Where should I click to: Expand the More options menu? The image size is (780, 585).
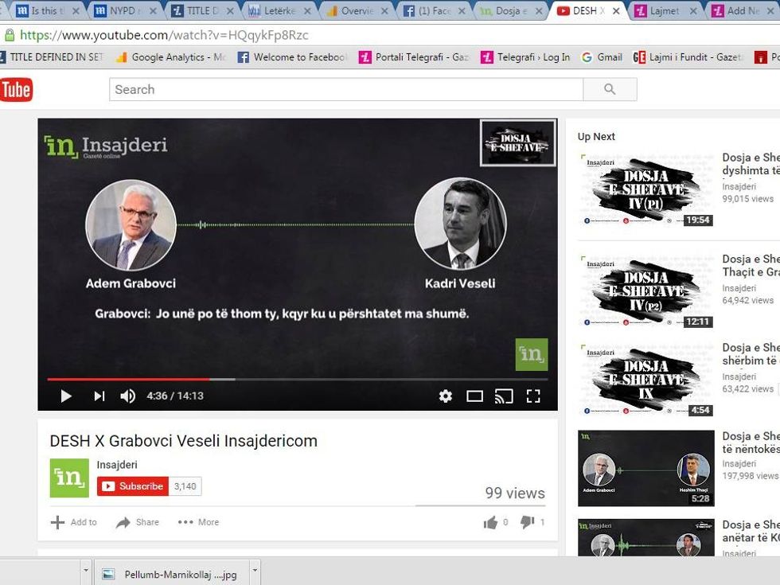(x=198, y=522)
